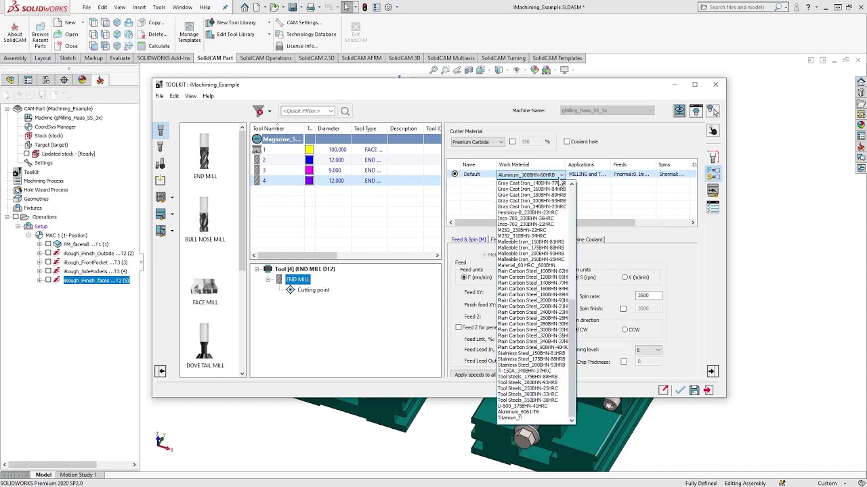Click the red exit arrow icon

(709, 390)
